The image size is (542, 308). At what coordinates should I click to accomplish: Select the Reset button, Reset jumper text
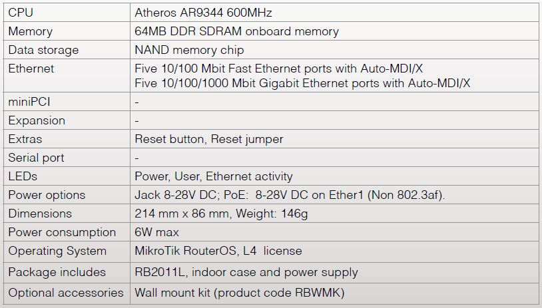click(209, 139)
